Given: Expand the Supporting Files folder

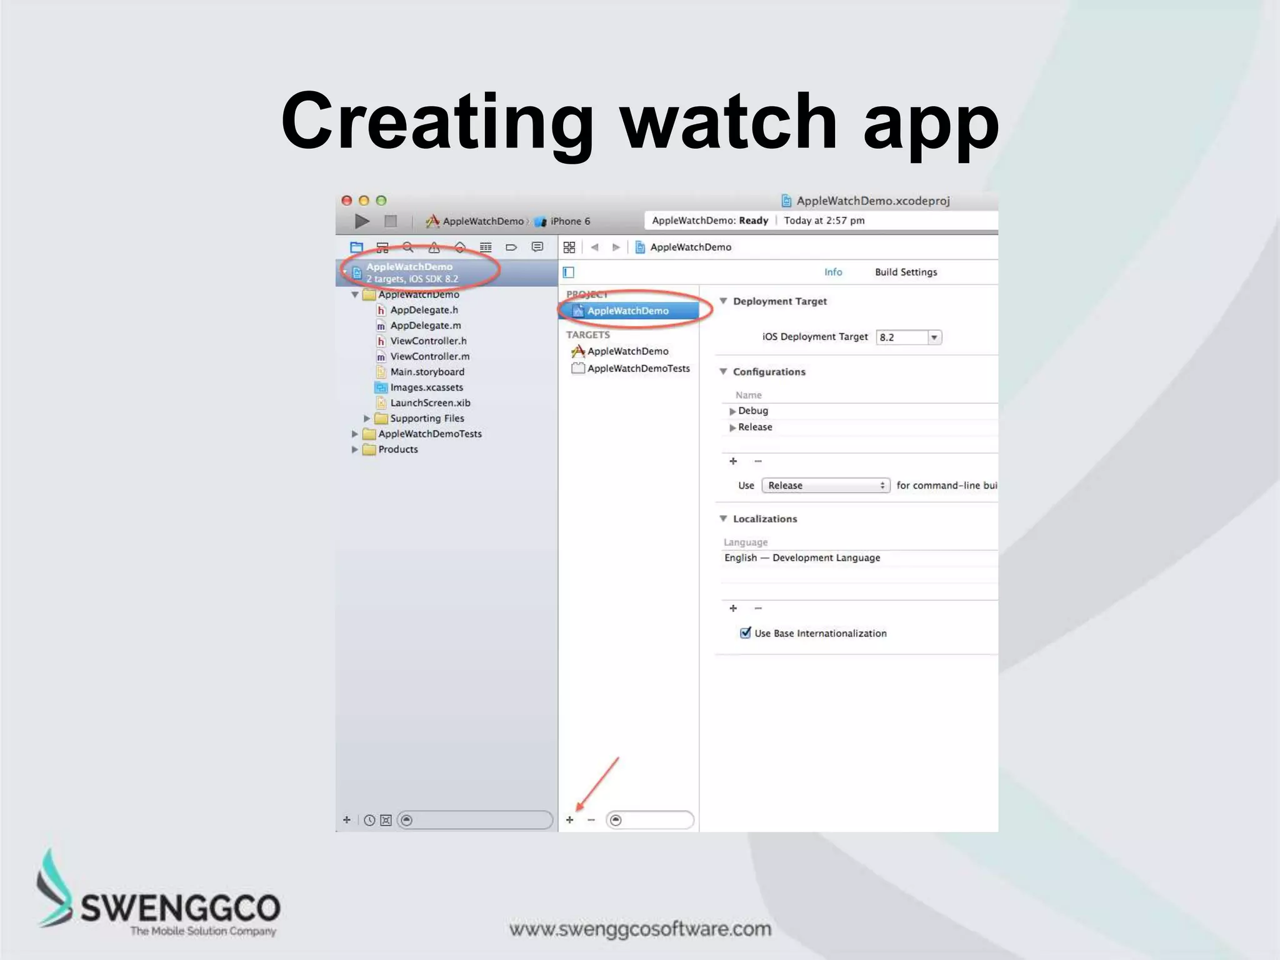Looking at the screenshot, I should click(367, 419).
